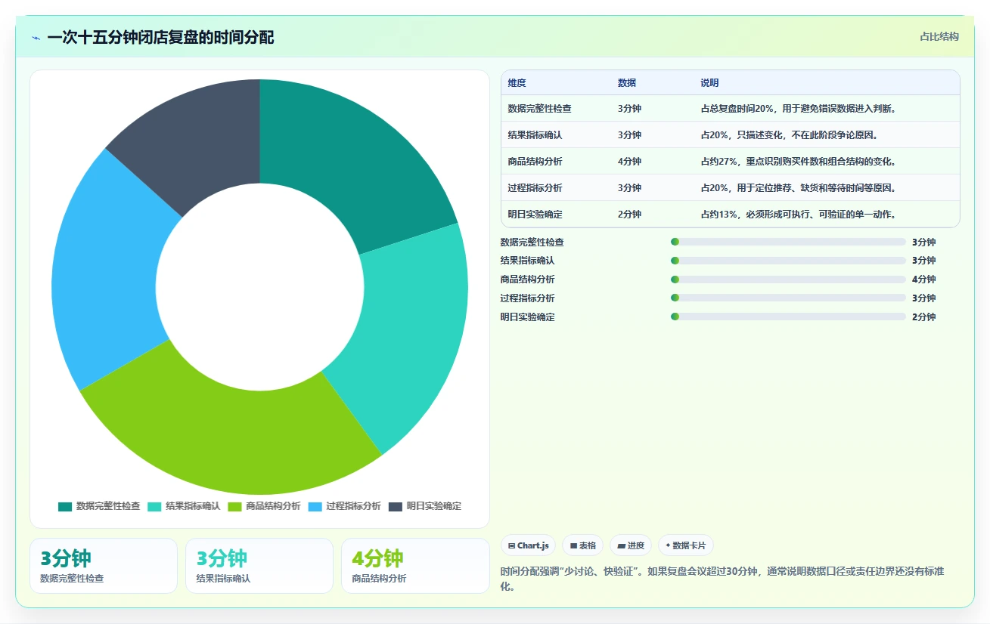Click the 占比结构 label in the header
This screenshot has width=990, height=624.
pos(939,36)
